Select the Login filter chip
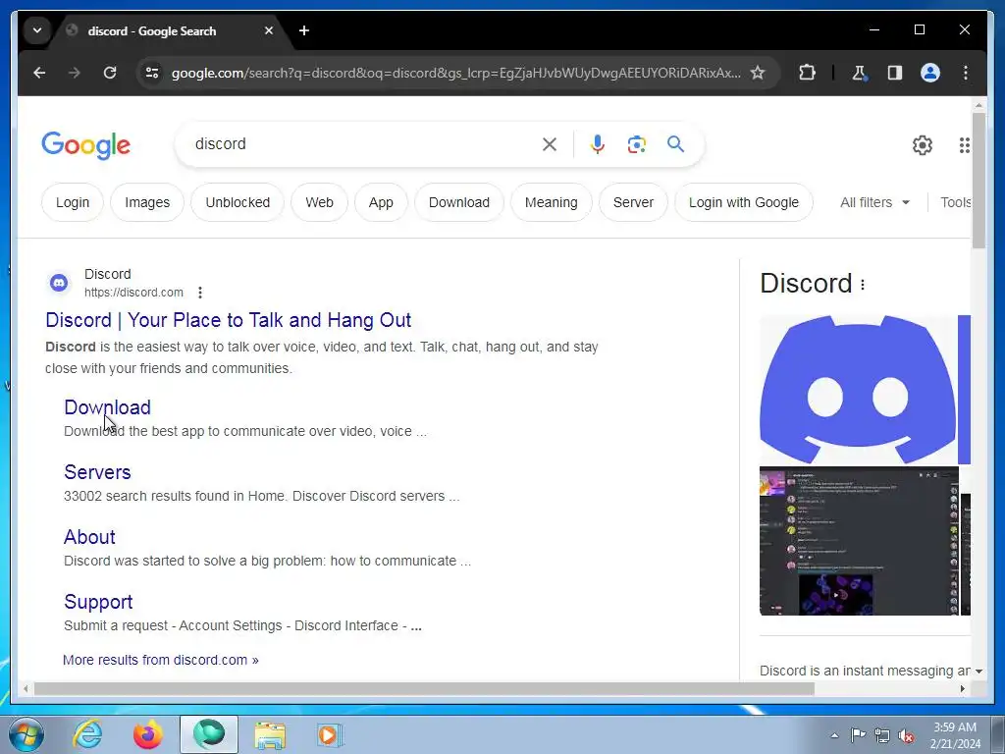 click(x=73, y=202)
